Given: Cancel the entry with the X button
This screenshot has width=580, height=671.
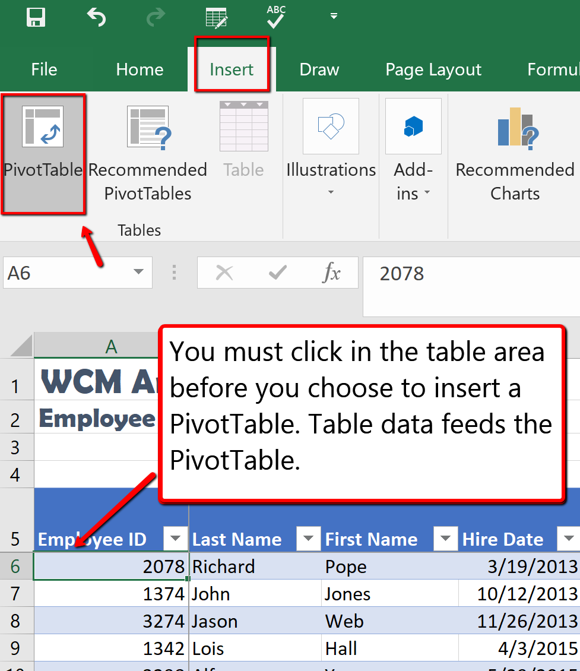Looking at the screenshot, I should [224, 272].
